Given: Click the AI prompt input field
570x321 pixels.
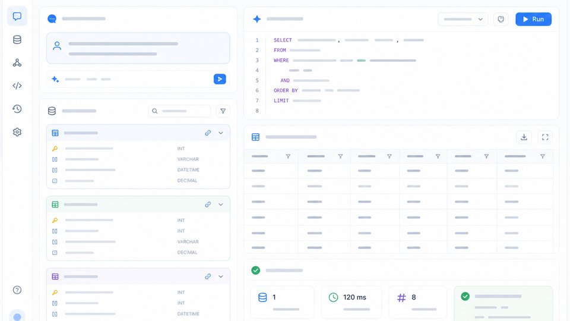Looking at the screenshot, I should pyautogui.click(x=138, y=79).
